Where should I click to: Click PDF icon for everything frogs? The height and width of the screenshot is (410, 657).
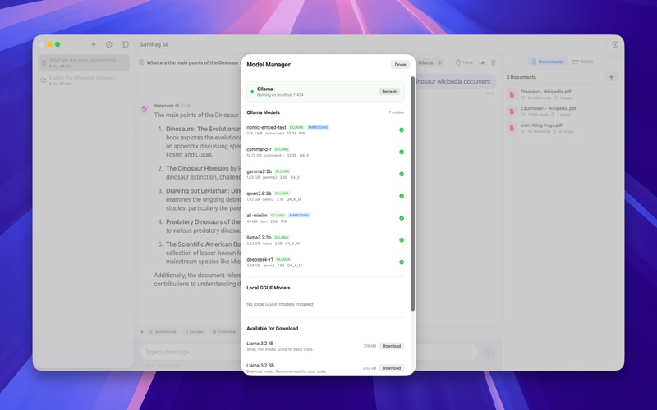[x=512, y=128]
